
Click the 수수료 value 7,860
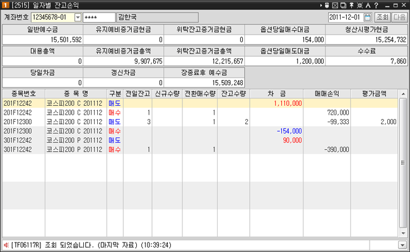point(398,61)
